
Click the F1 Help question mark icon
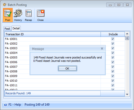coord(5,105)
